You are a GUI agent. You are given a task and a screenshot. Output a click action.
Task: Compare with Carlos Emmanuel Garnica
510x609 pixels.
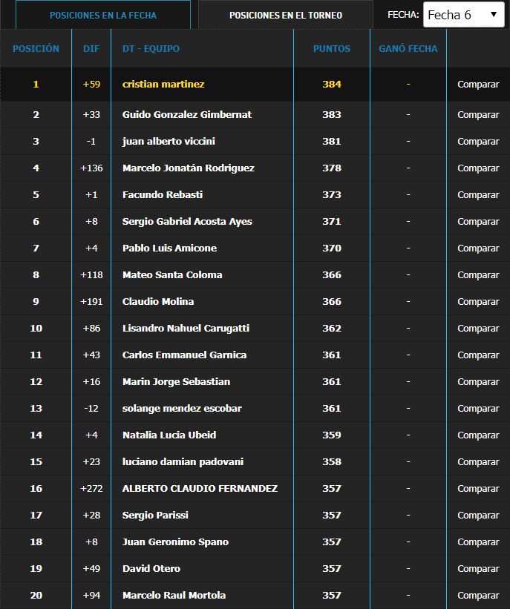[x=478, y=355]
